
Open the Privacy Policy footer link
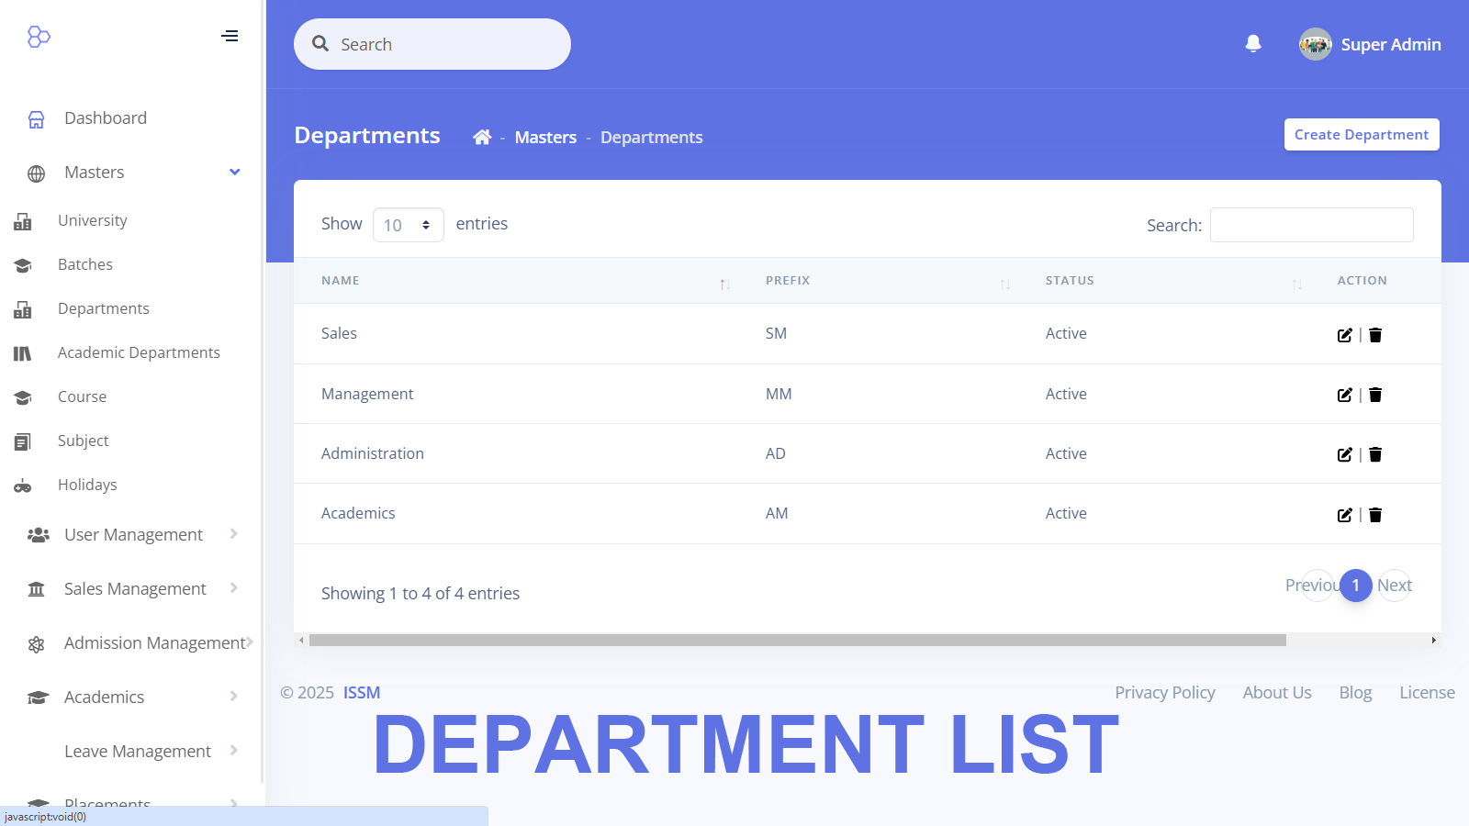[x=1164, y=693]
